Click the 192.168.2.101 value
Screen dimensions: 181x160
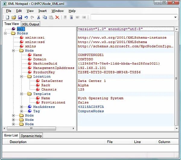click(x=92, y=68)
